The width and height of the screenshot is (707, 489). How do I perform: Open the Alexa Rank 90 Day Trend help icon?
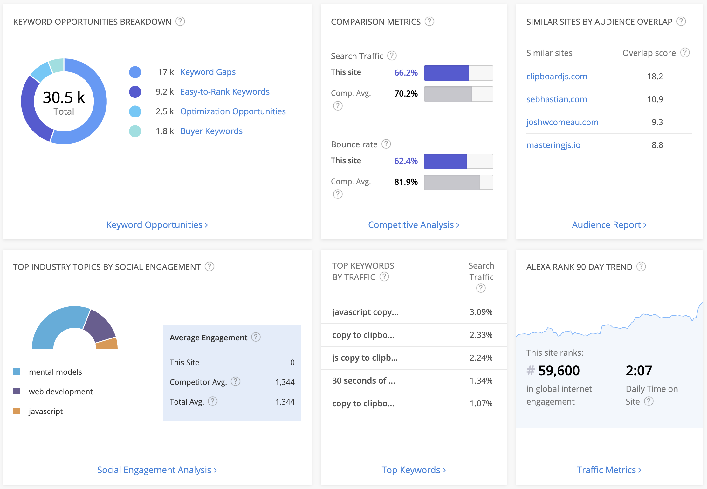(x=642, y=267)
